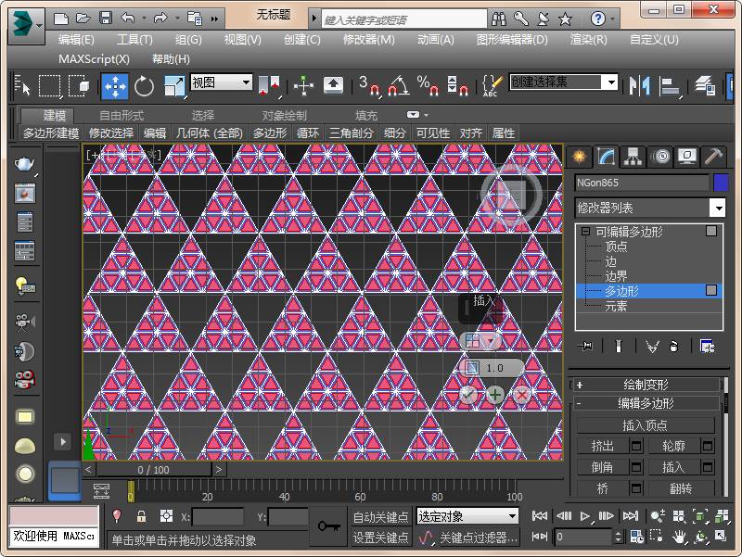Open settings box beside 挤出
Viewport: 742px width, 557px height.
636,446
